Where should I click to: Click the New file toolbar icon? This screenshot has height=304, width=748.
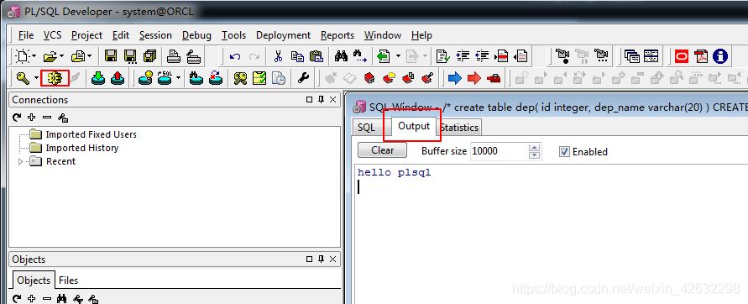click(22, 56)
